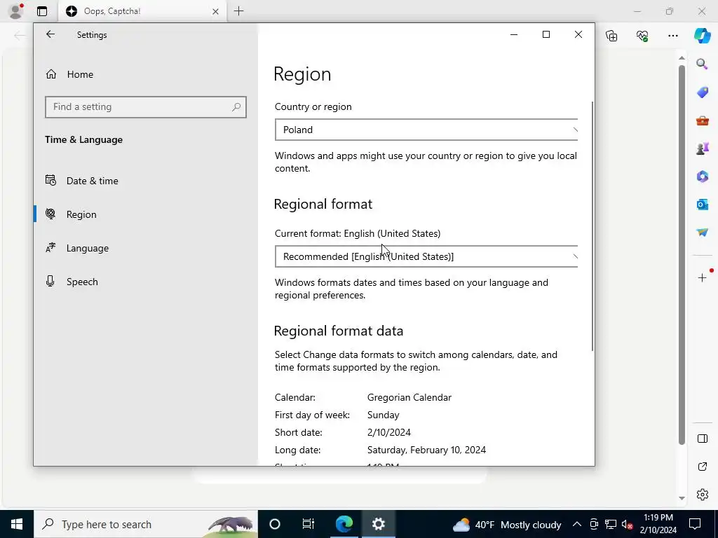Open Edge profile avatar icon
718x538 pixels.
[16, 11]
